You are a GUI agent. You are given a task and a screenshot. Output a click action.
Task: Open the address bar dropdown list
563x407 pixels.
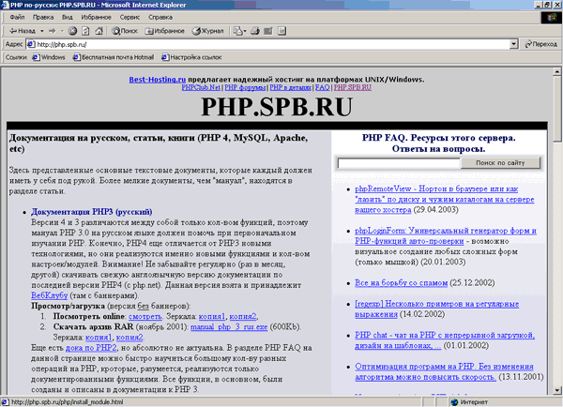click(x=514, y=44)
